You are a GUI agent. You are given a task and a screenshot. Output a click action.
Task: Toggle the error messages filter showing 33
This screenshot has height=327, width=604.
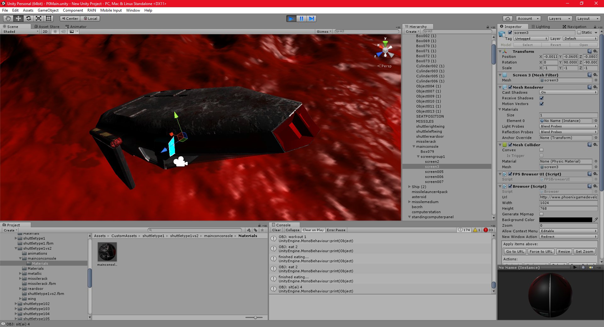[x=488, y=230]
